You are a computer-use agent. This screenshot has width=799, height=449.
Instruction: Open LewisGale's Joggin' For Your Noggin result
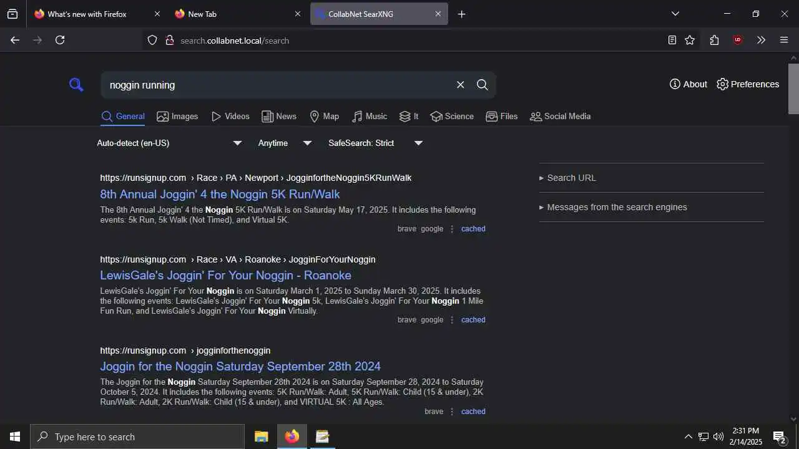pyautogui.click(x=225, y=276)
